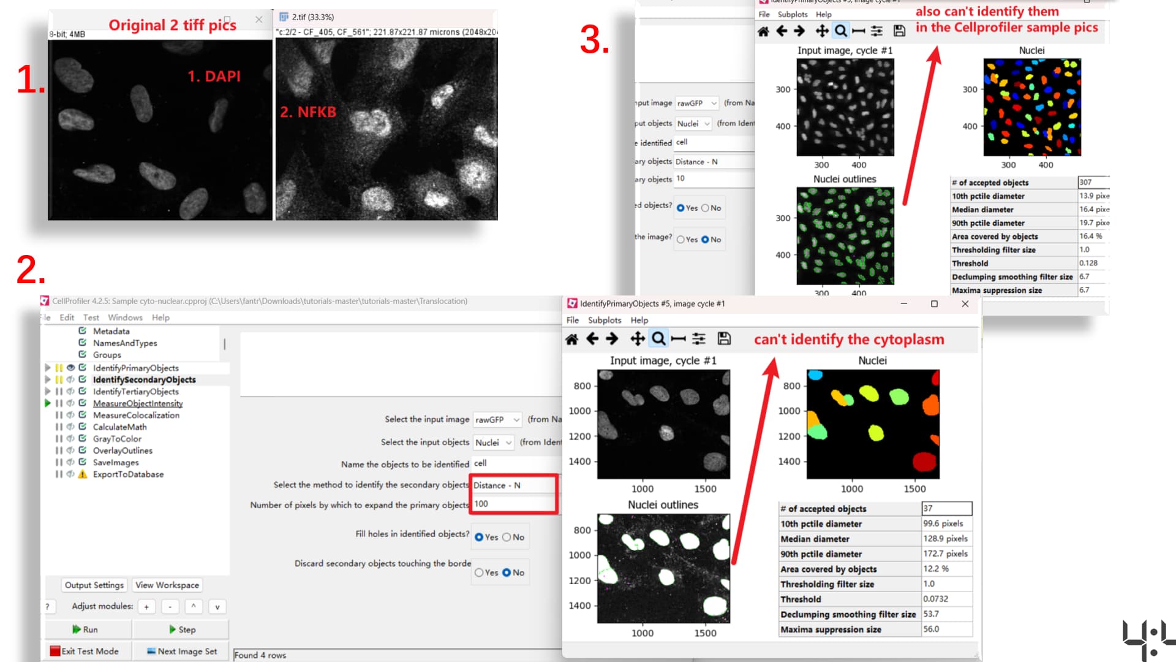Reset view with the Home icon

click(572, 338)
